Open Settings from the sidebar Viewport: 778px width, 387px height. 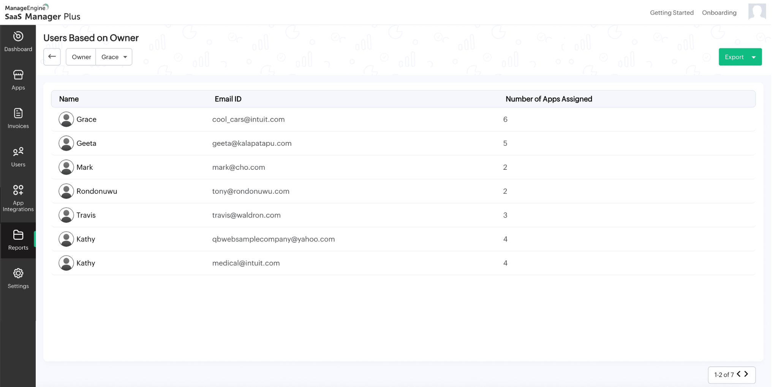click(x=18, y=278)
